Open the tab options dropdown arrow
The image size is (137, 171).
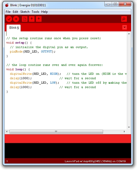(x=124, y=27)
